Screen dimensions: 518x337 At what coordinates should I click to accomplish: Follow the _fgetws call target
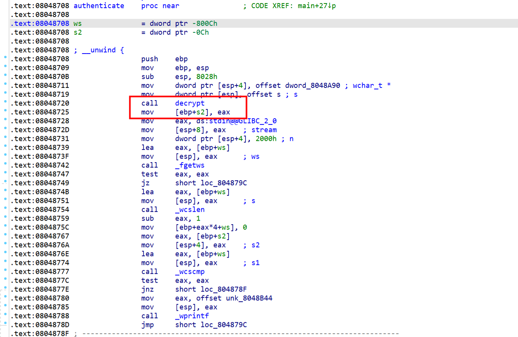[x=190, y=165]
